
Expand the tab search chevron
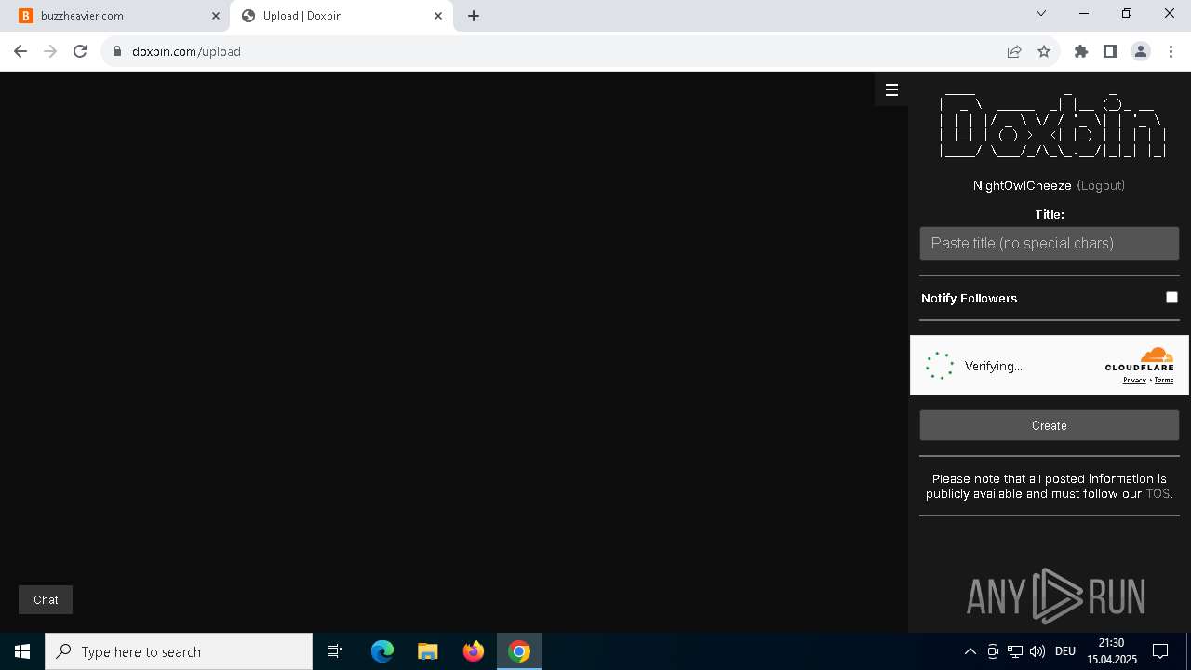point(1041,13)
